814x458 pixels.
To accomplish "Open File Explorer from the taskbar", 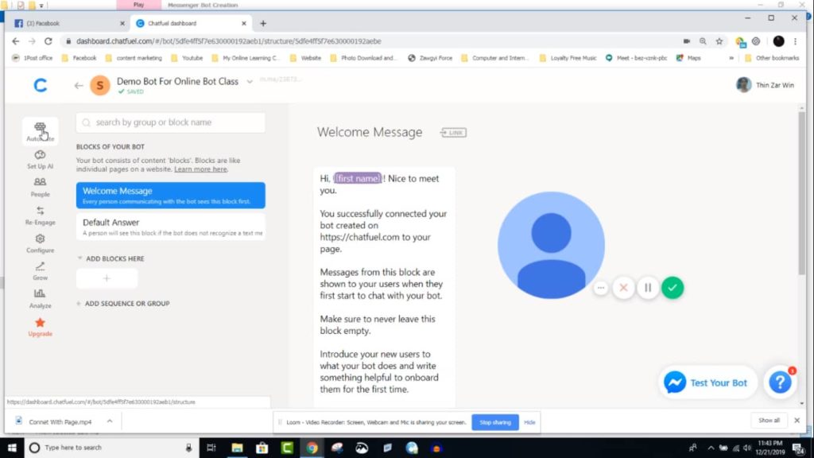I will click(237, 448).
